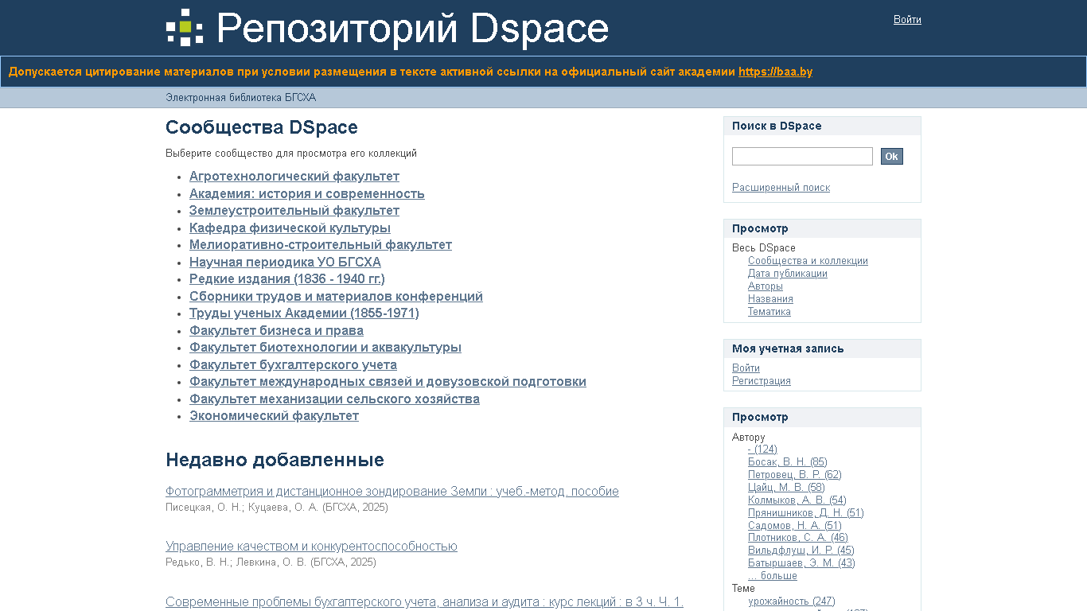Screen dimensions: 1087x611
Task: Click the Сообщества DSpace heading
Action: [262, 127]
